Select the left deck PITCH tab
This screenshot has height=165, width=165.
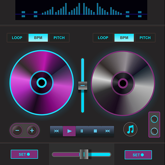point(59,38)
